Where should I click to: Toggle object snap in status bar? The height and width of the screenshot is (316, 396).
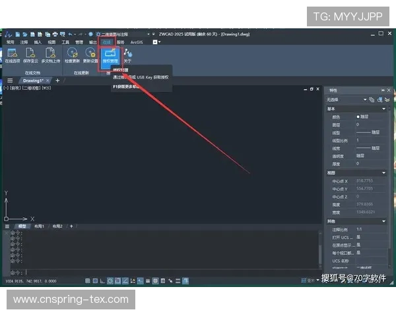117,280
